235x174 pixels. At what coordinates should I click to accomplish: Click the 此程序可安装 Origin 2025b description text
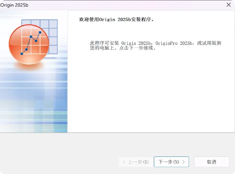(155, 45)
